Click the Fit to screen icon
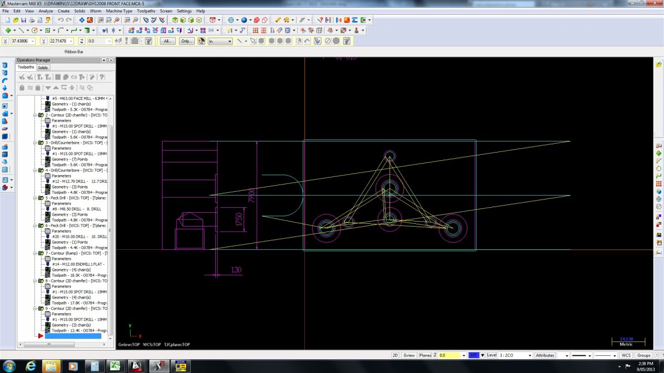The image size is (664, 373). point(82,20)
